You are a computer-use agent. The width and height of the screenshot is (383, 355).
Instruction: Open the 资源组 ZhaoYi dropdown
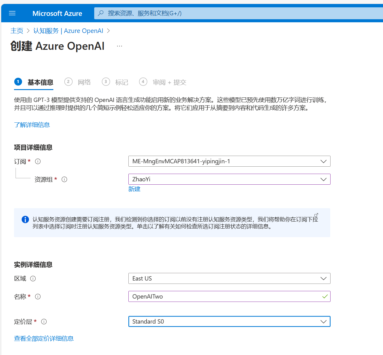point(229,179)
